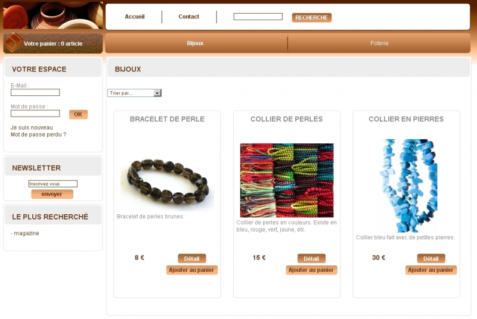The height and width of the screenshot is (319, 477).
Task: Click the newsletter Inscrivez vous field
Action: (x=53, y=184)
